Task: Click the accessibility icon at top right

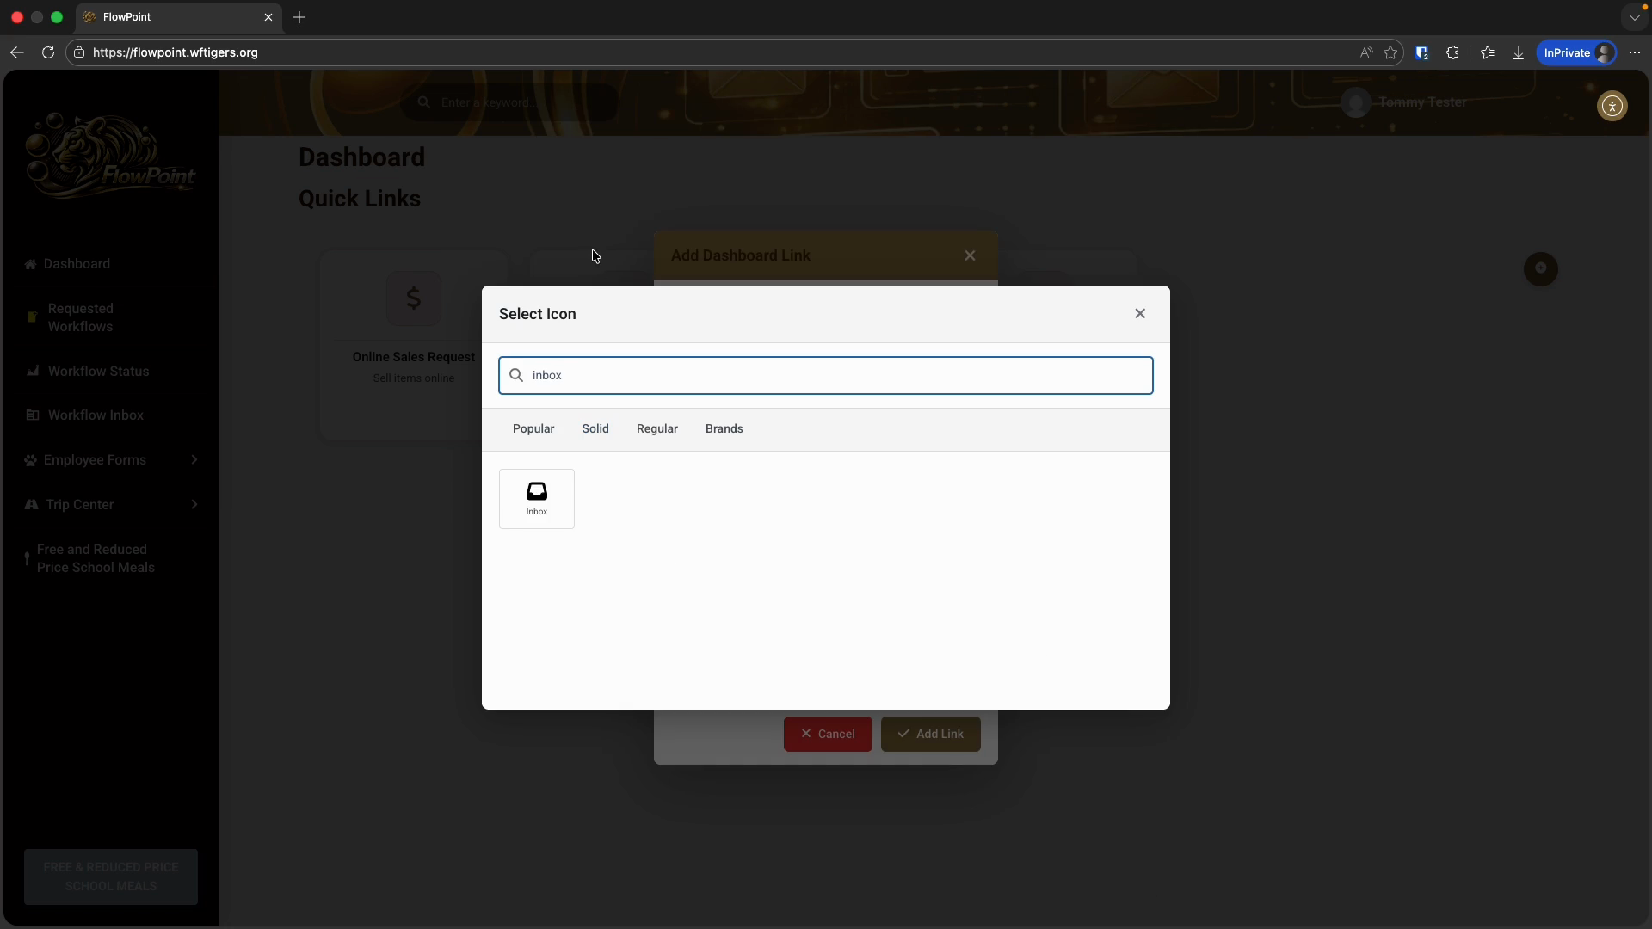Action: [1612, 107]
